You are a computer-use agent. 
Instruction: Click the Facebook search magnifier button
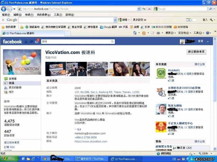[x=112, y=42]
